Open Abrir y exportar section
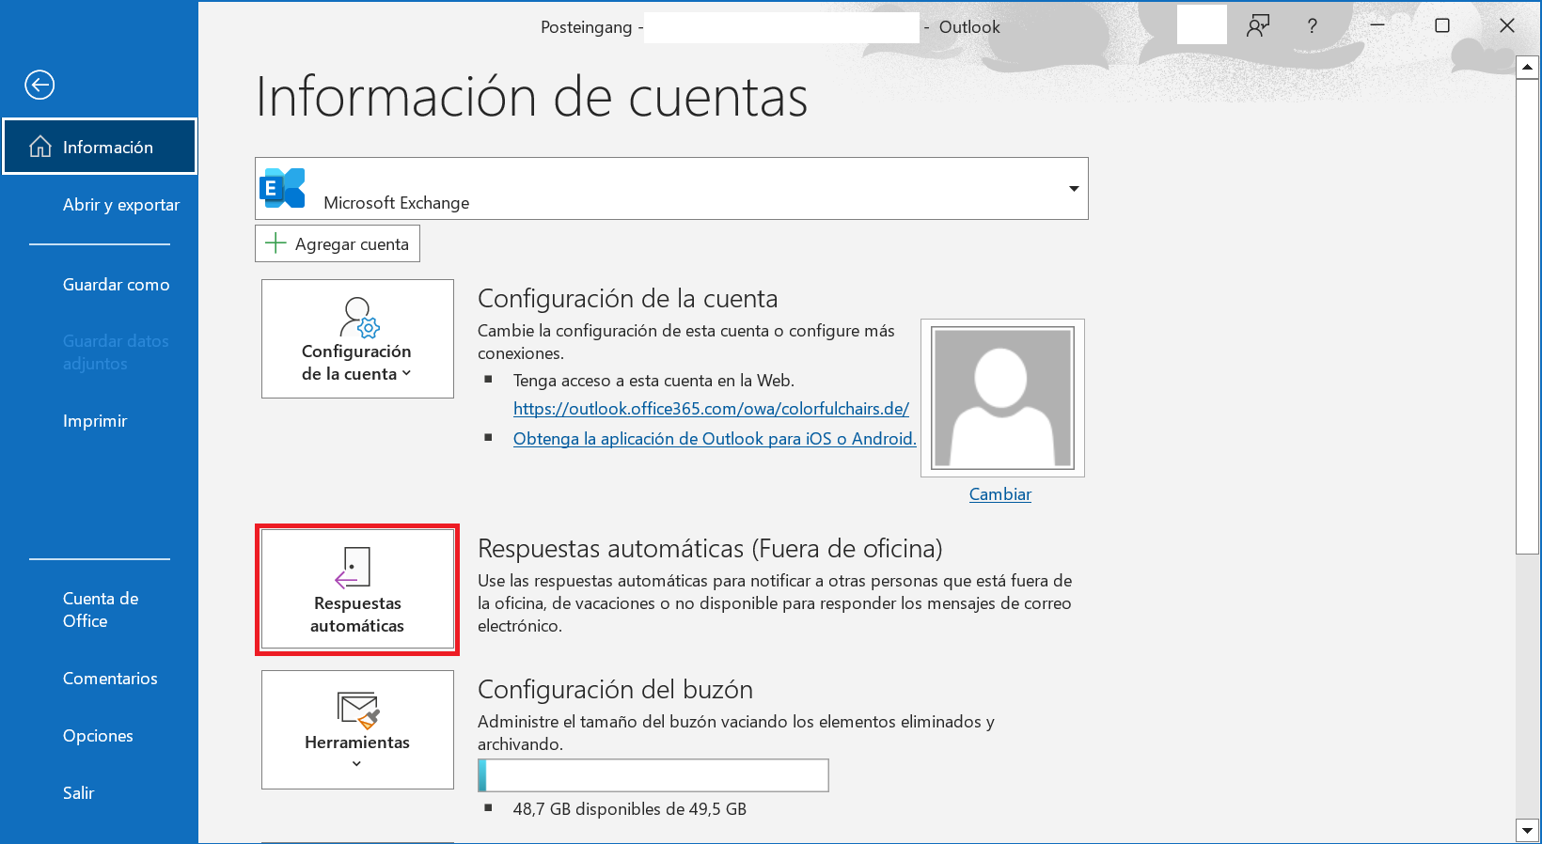Image resolution: width=1542 pixels, height=844 pixels. point(120,205)
